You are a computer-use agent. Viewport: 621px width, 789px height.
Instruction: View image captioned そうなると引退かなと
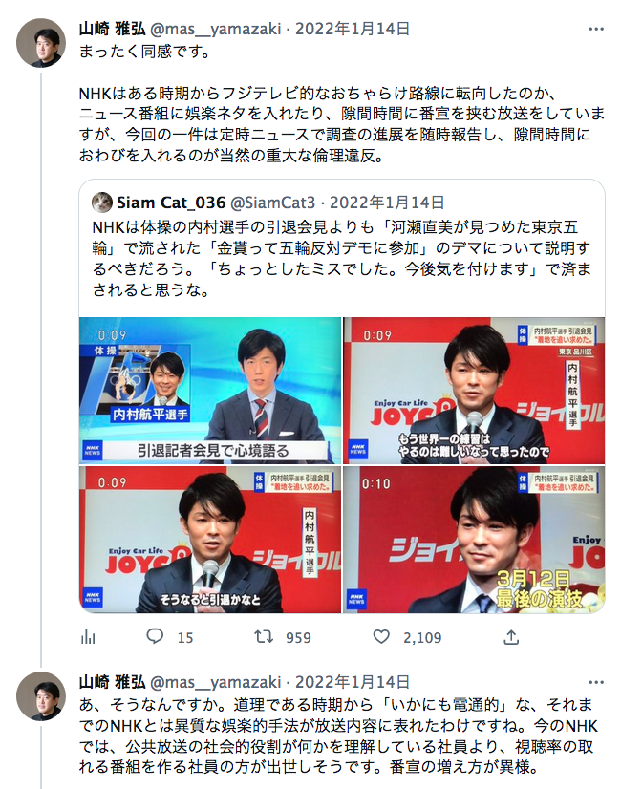pos(210,540)
